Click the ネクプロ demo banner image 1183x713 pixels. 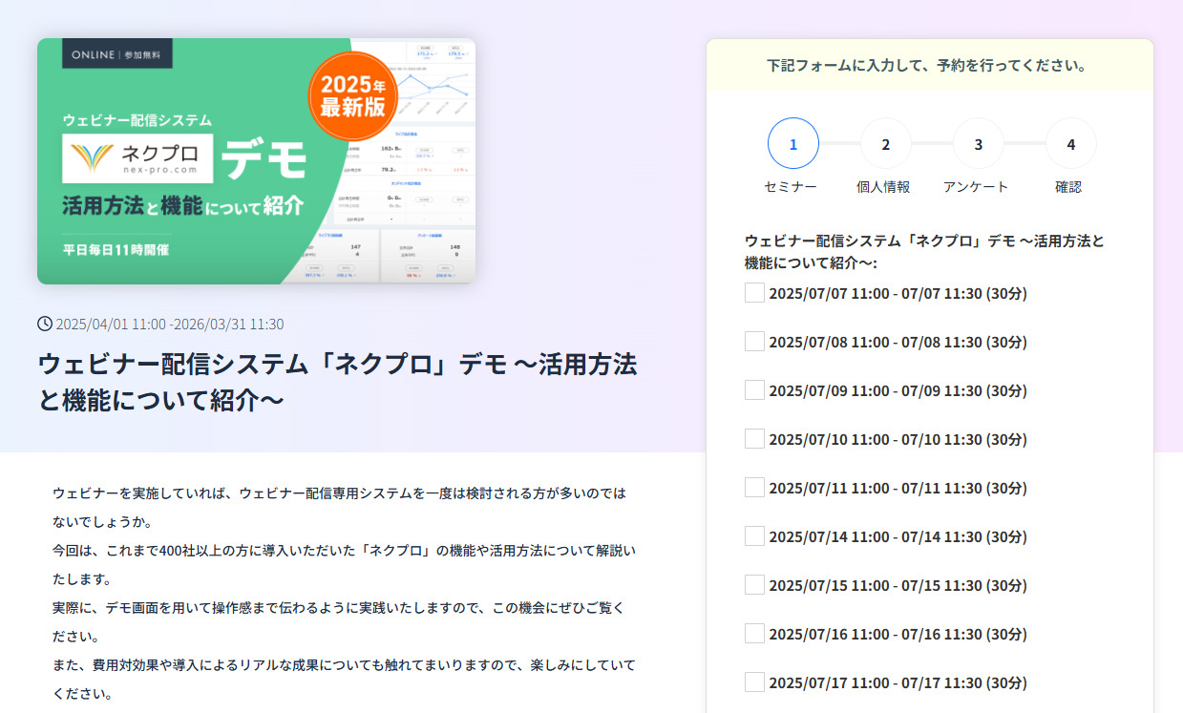[256, 161]
